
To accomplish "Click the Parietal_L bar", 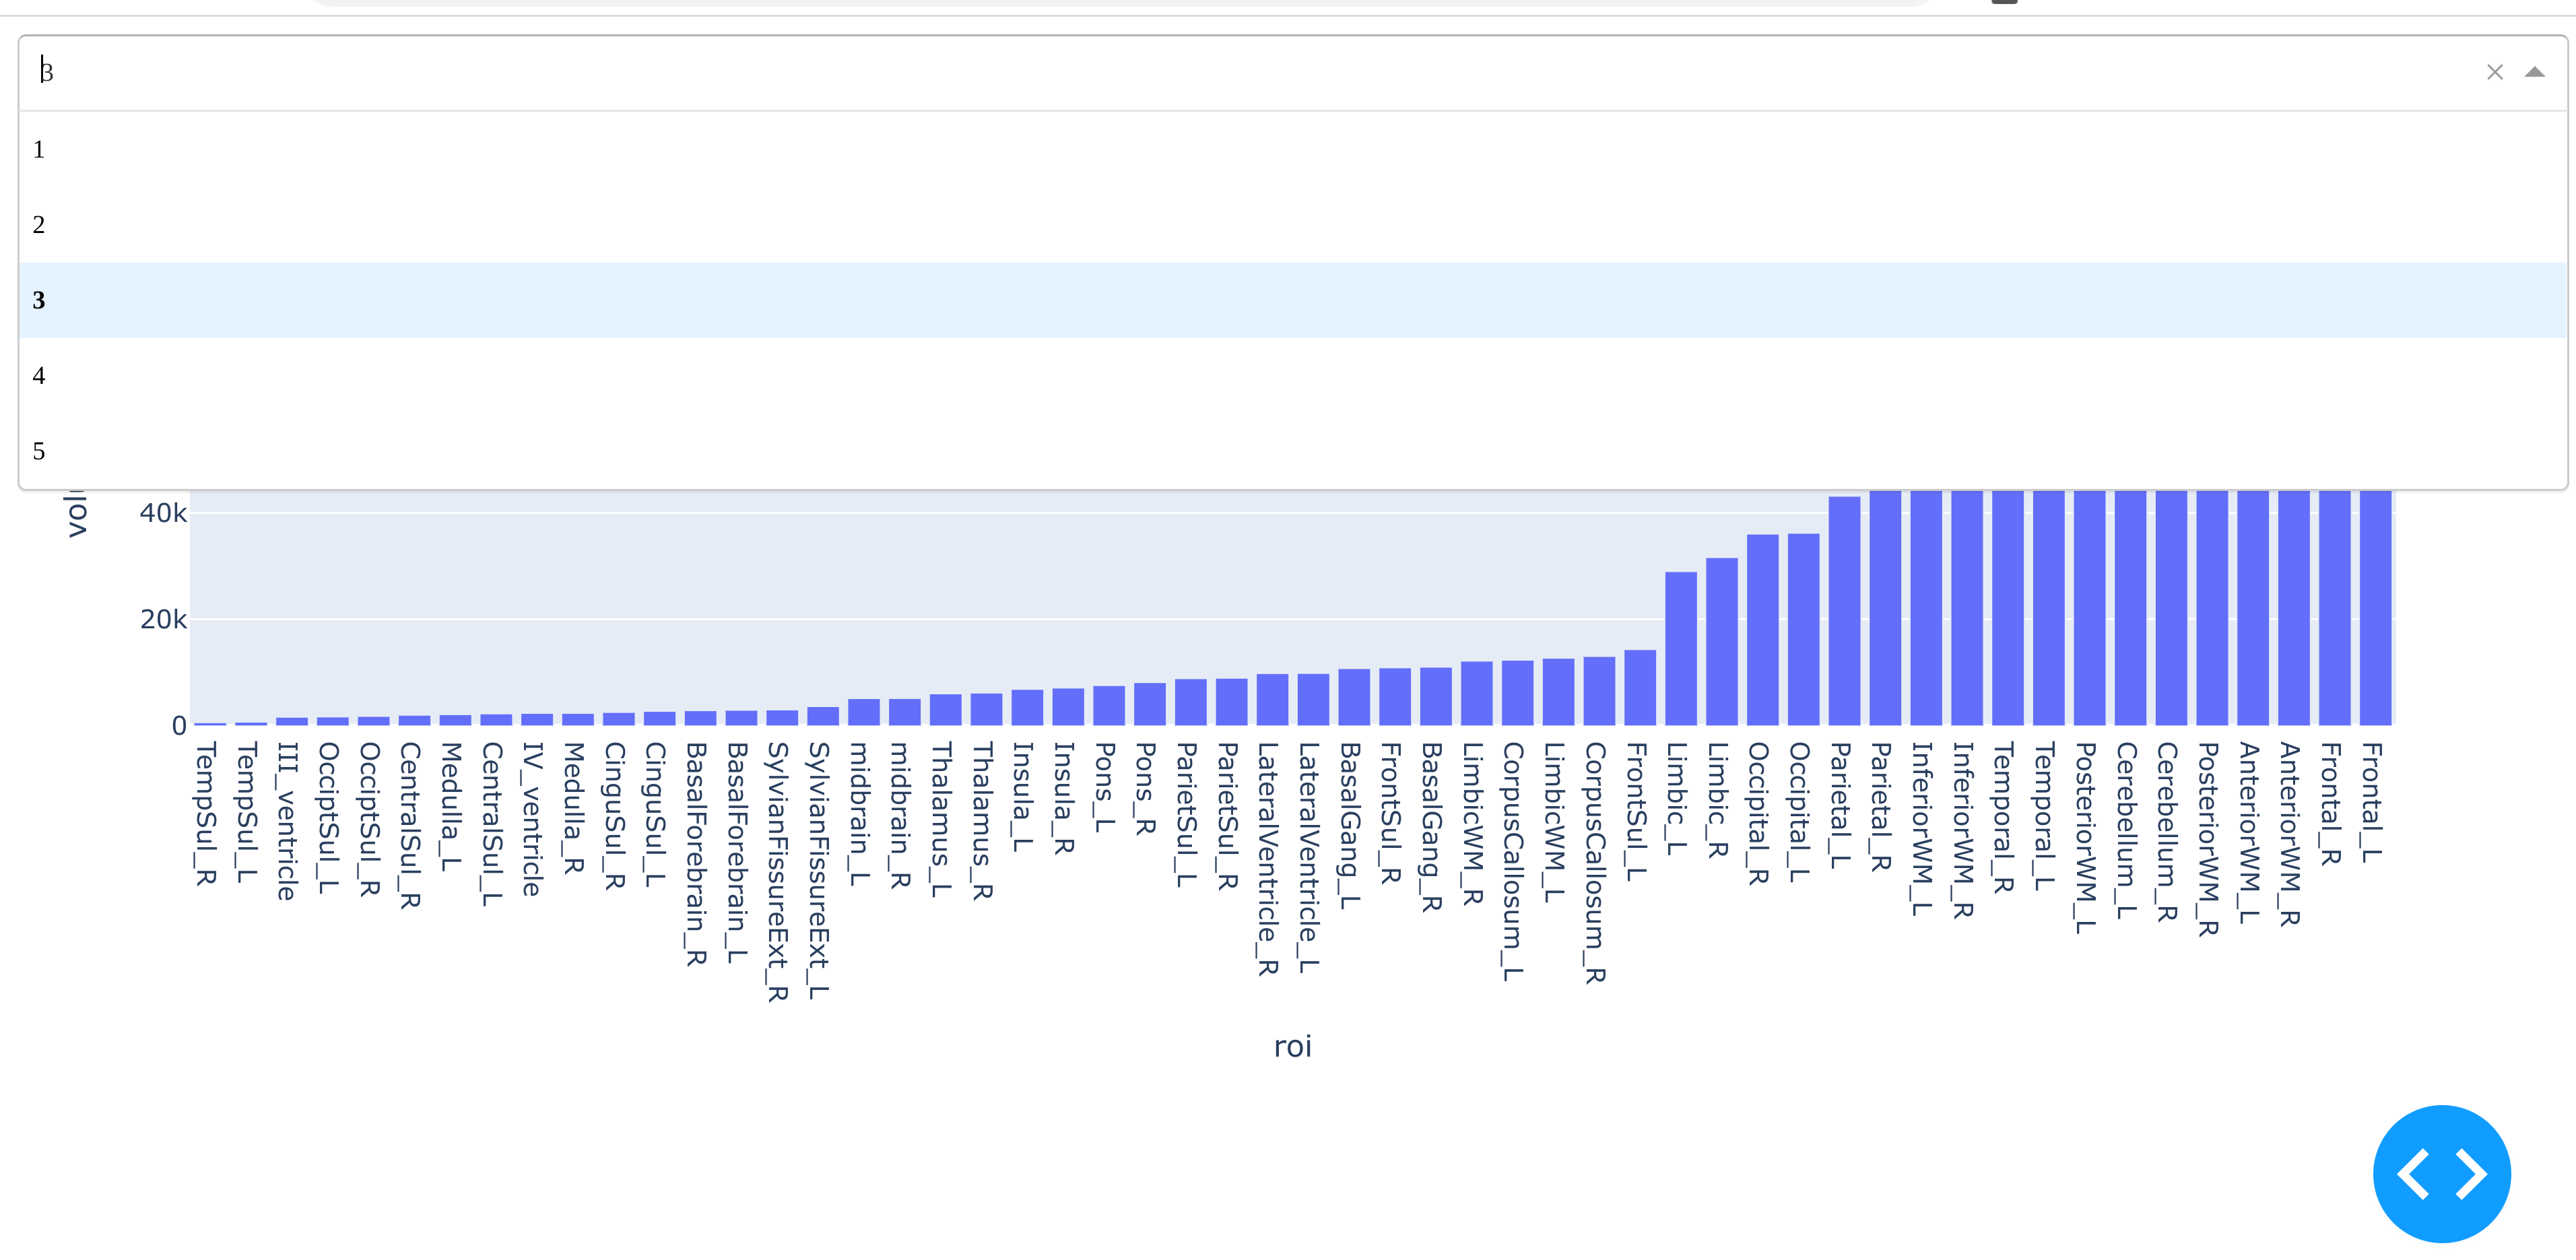I will coord(1844,612).
